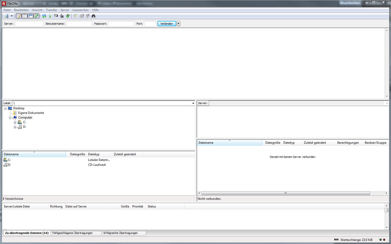This screenshot has height=244, width=391.
Task: Select C: row in local file list
Action: (99, 160)
